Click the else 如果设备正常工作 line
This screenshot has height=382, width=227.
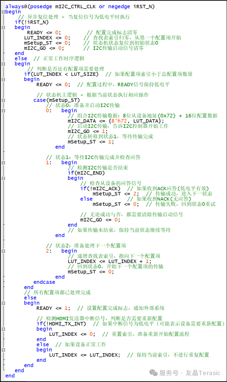coord(71,344)
